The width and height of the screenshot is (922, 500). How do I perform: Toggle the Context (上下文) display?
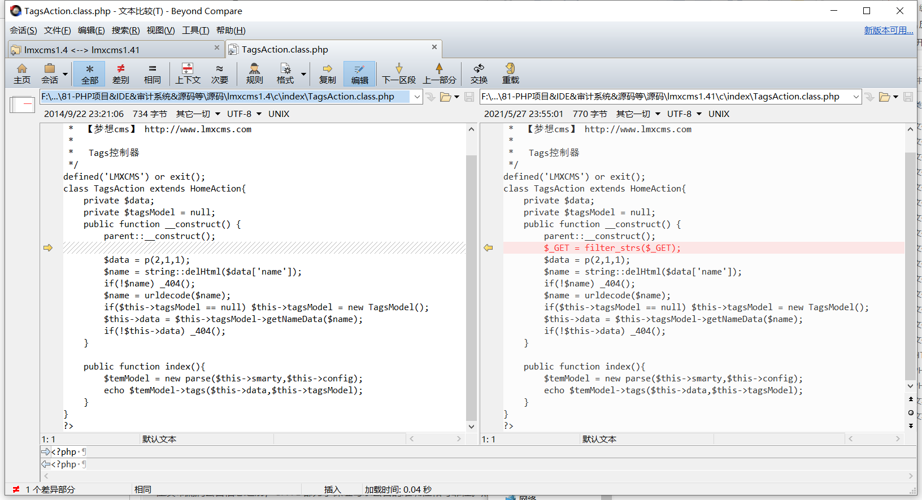click(188, 74)
